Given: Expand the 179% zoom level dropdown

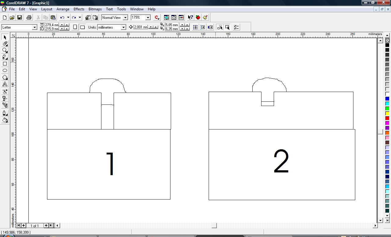Looking at the screenshot, I should 148,18.
